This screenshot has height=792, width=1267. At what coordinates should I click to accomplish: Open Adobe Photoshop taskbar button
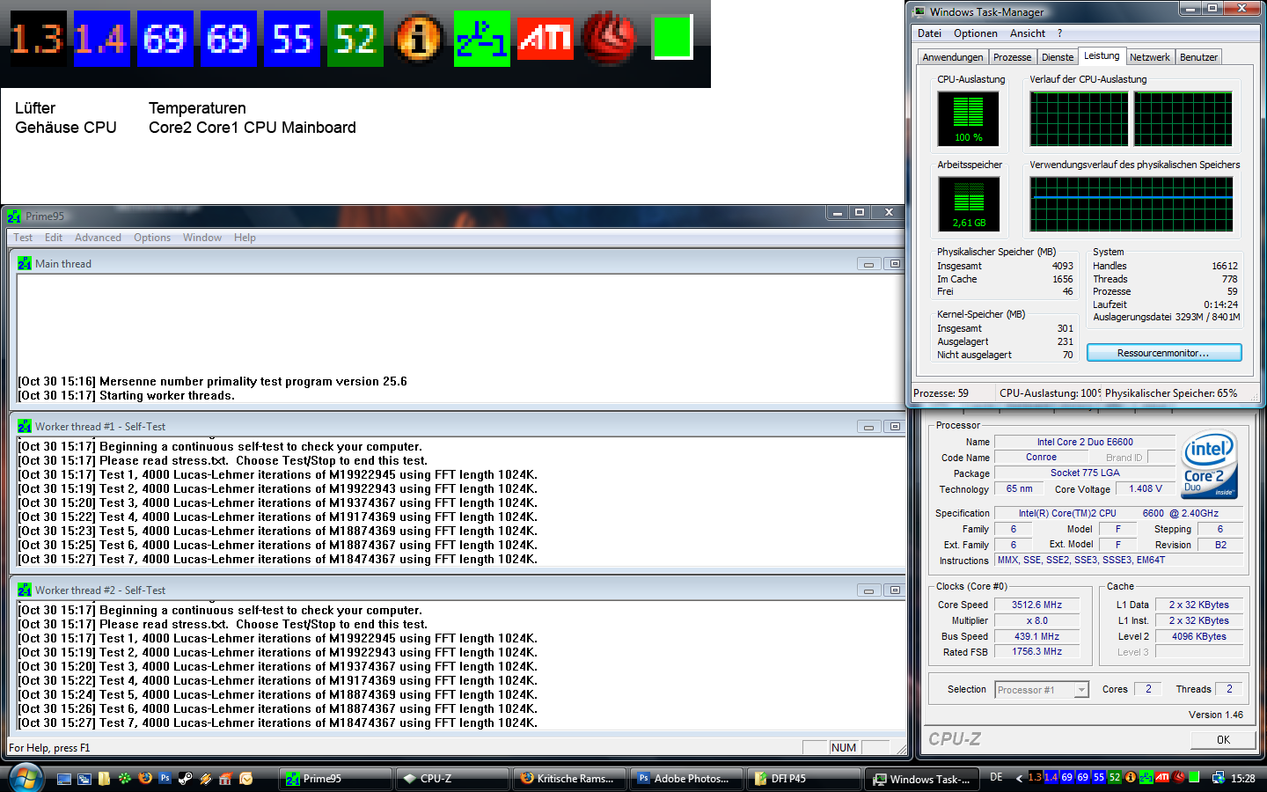point(686,779)
